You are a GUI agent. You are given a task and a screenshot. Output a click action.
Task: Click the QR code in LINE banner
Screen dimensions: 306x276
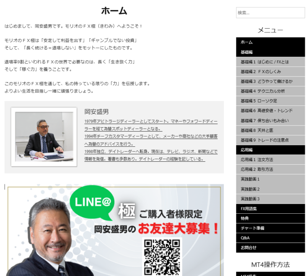coord(162,257)
